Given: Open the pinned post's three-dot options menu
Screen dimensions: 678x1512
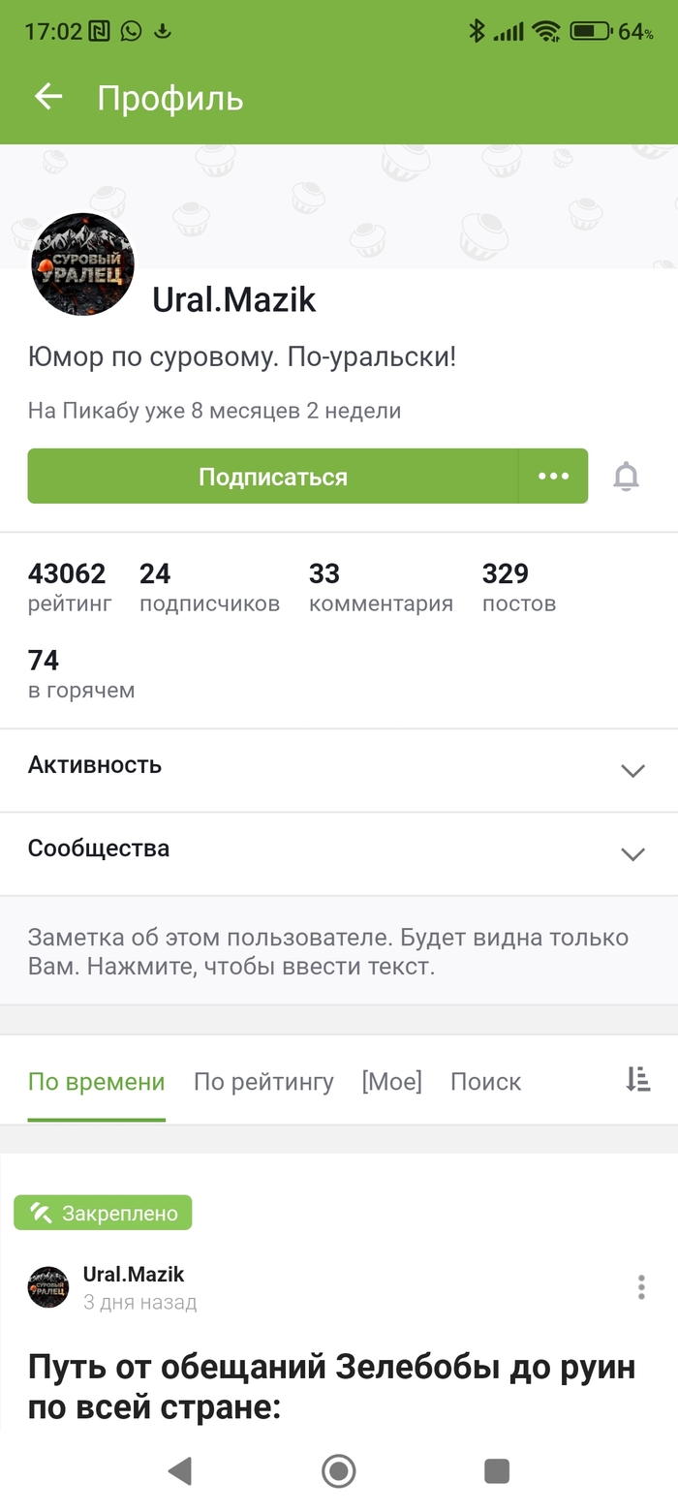Looking at the screenshot, I should tap(640, 1286).
